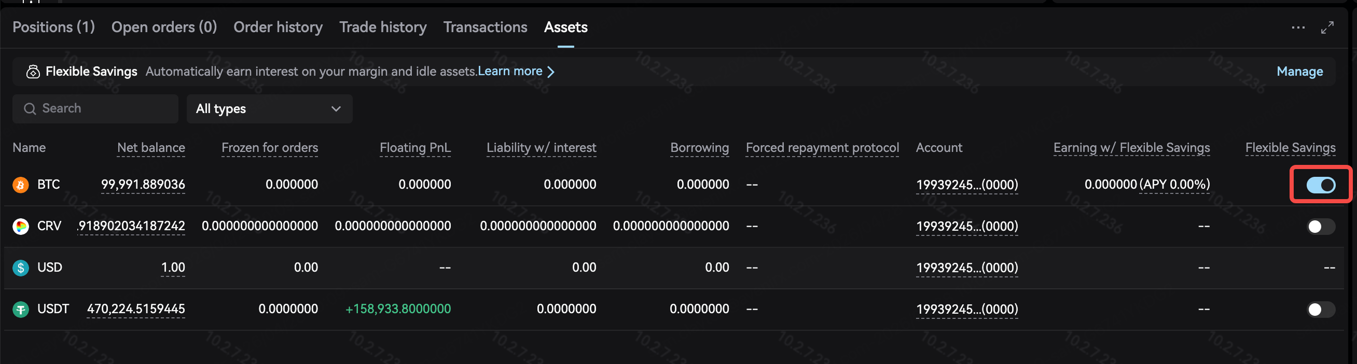Click the BTC coin icon
Screen dimensions: 1357x364
21,185
